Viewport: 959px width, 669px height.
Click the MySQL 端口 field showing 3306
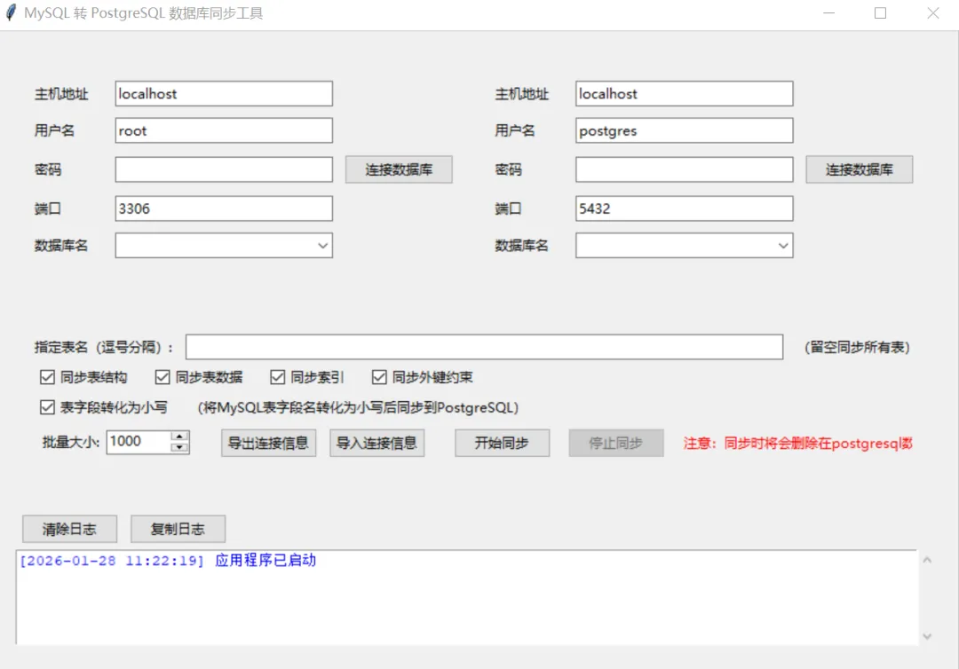224,209
